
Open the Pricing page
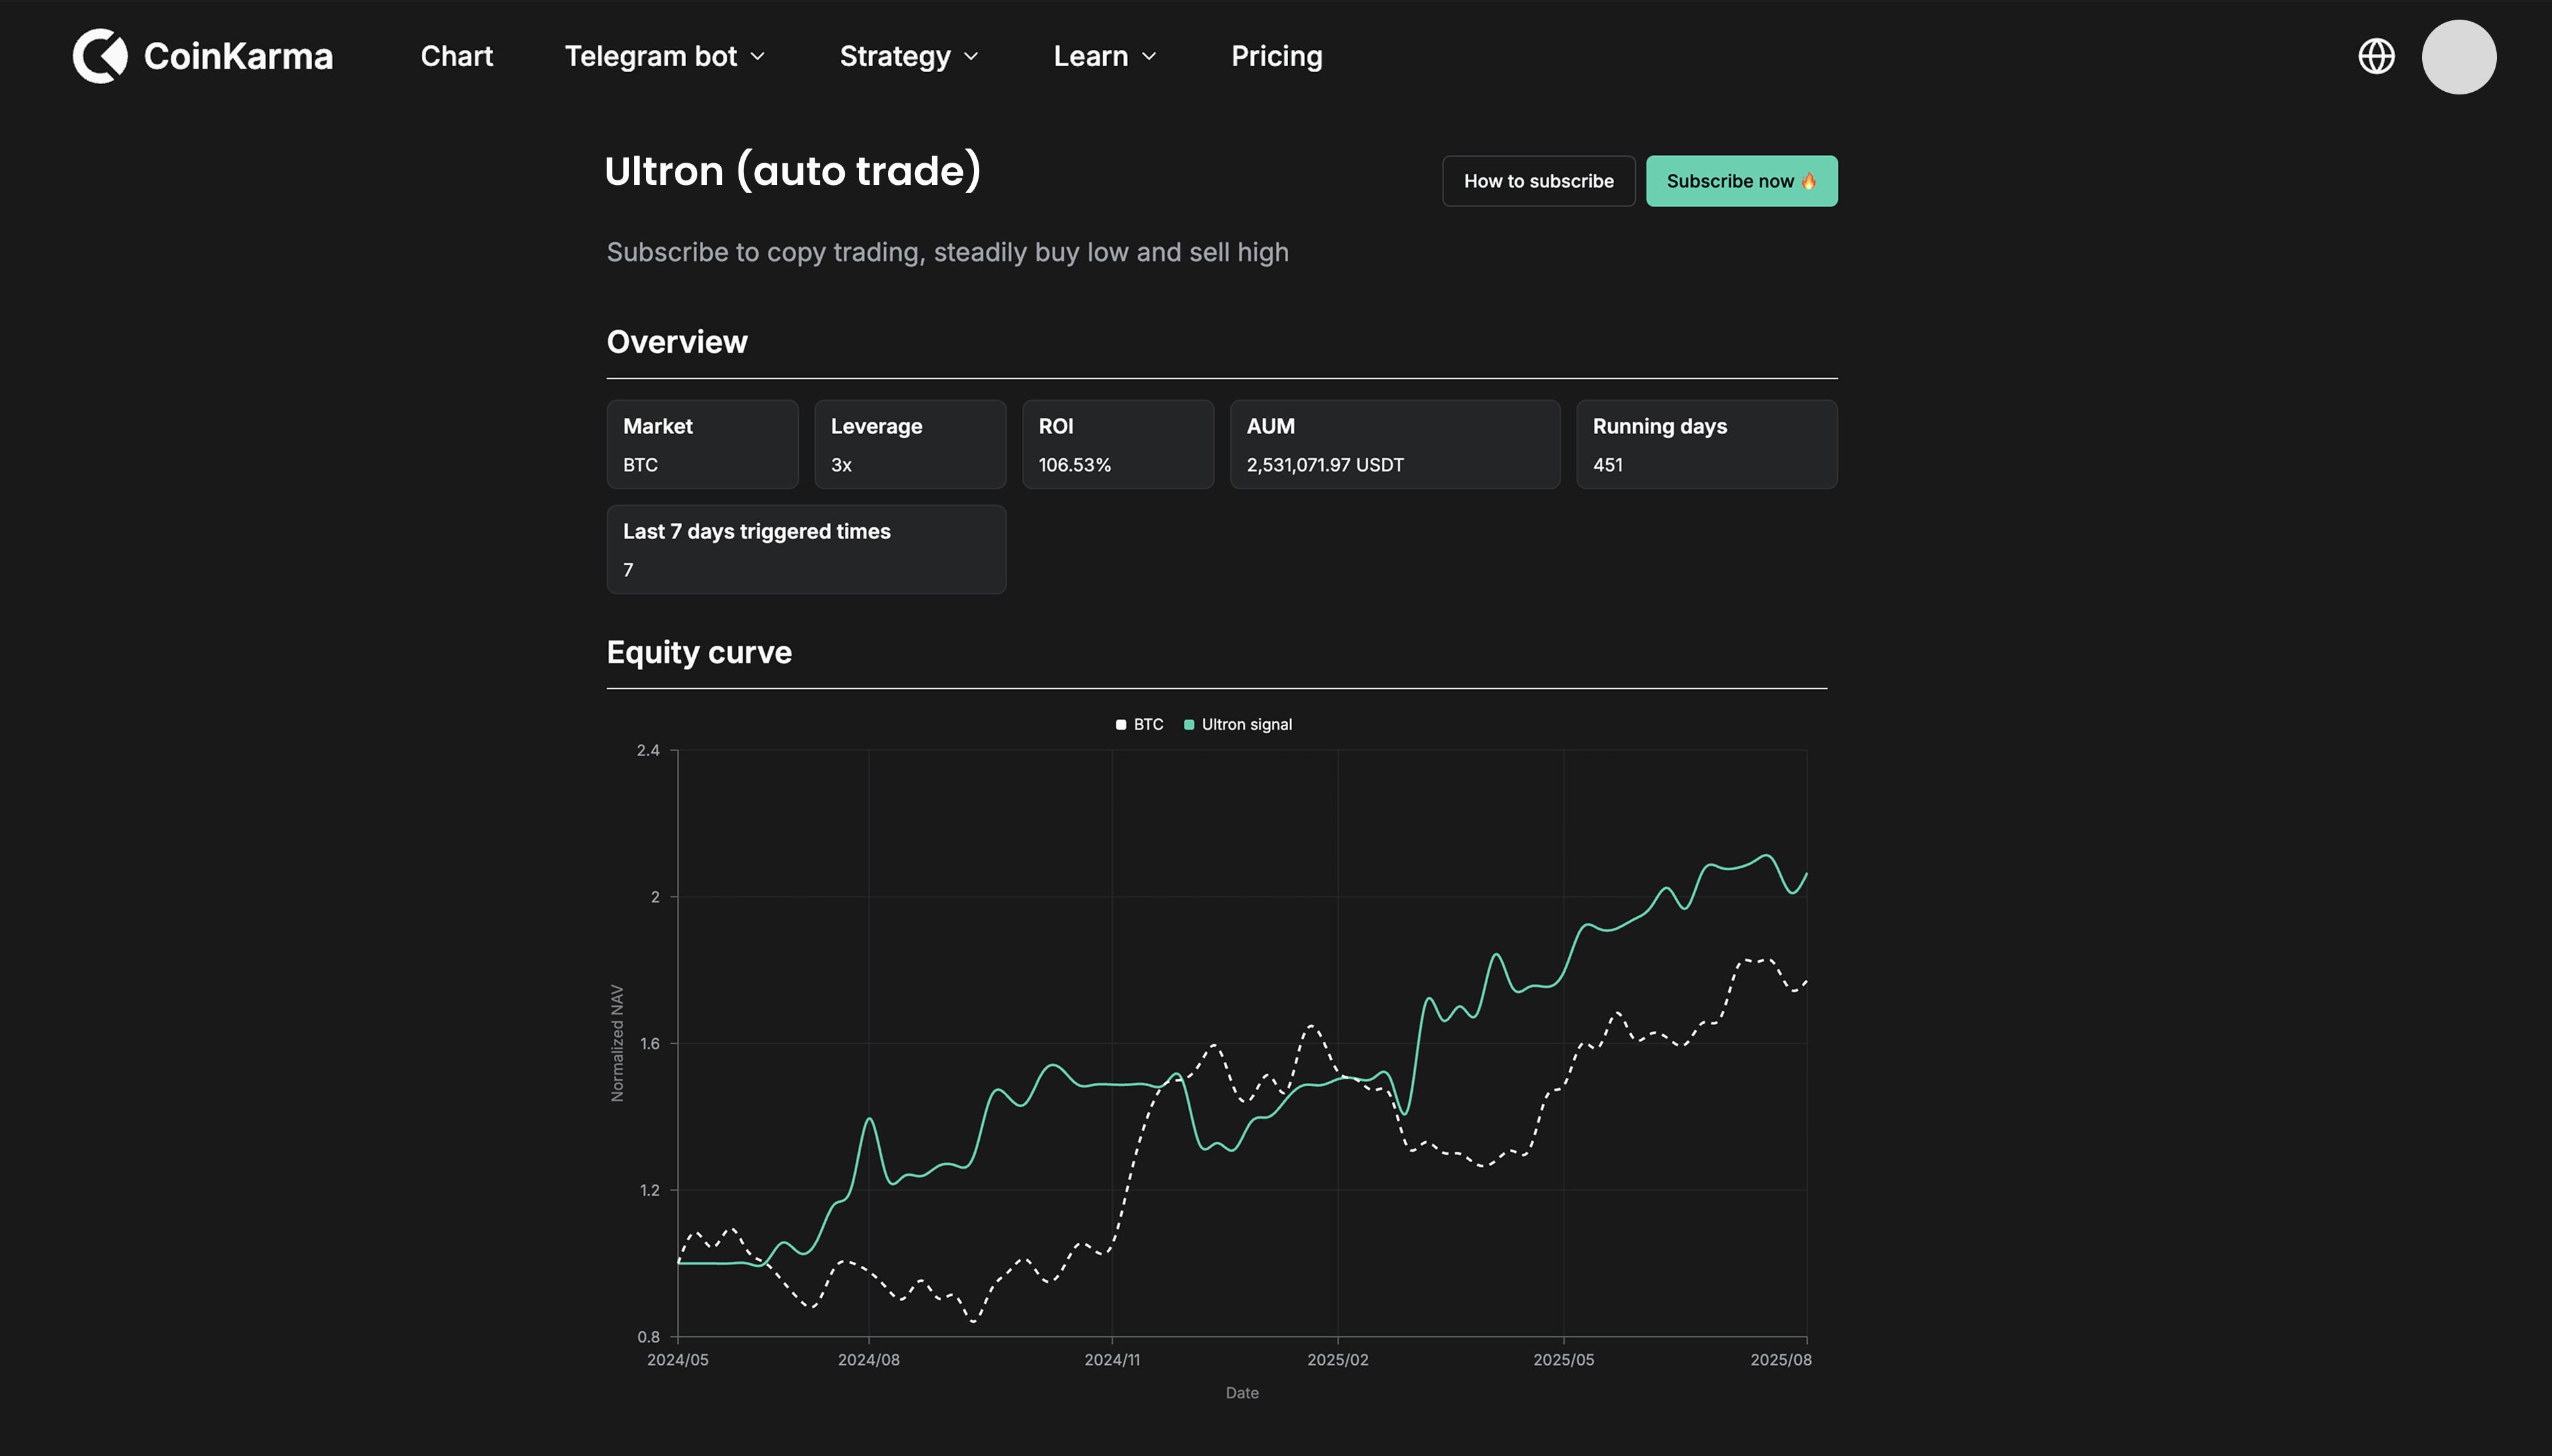(1276, 56)
